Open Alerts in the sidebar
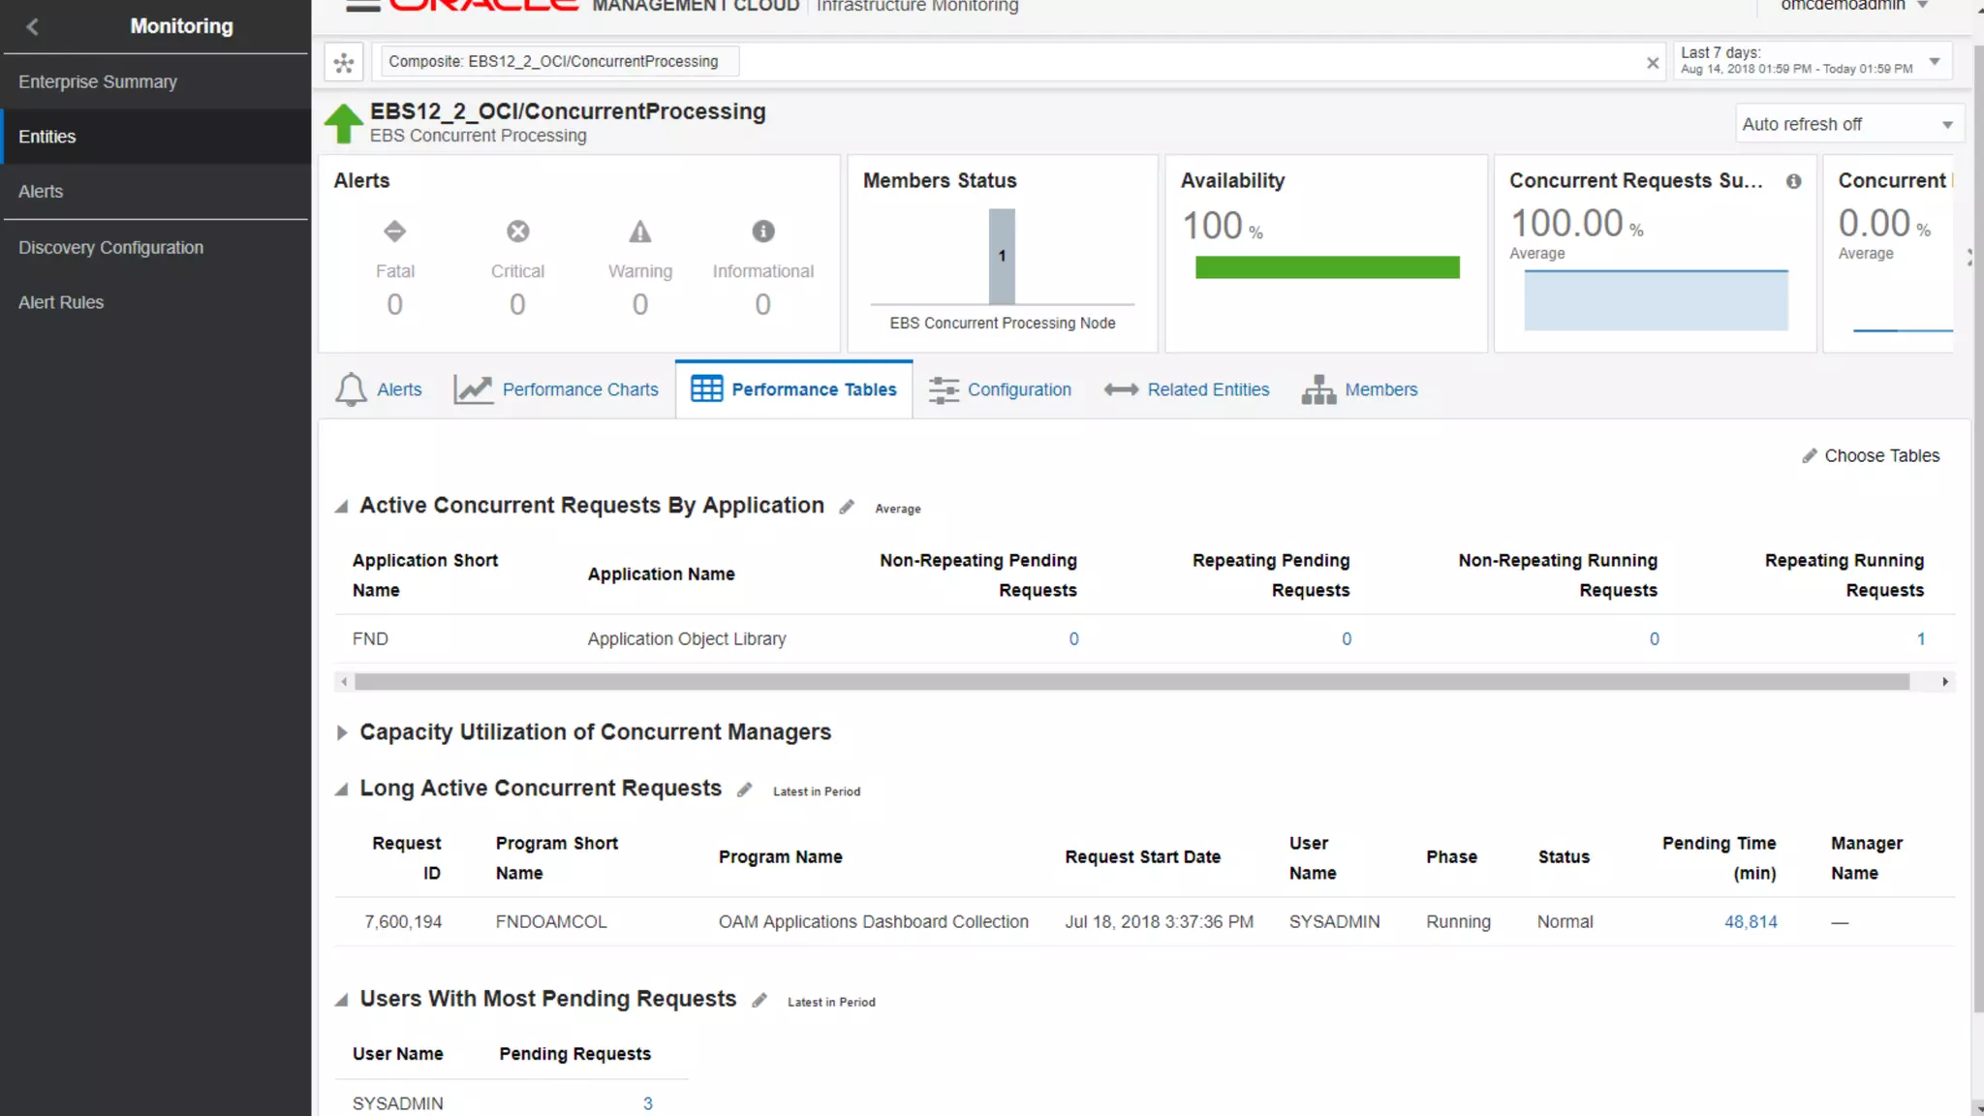 [155, 192]
